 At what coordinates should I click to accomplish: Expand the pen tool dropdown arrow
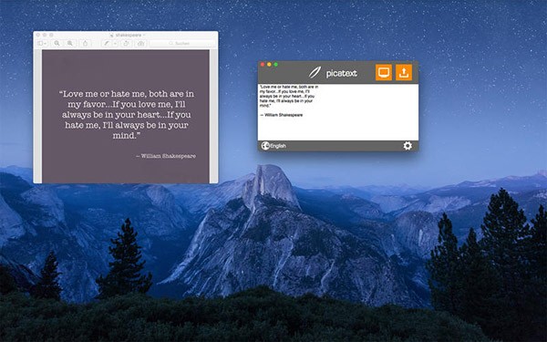point(115,43)
